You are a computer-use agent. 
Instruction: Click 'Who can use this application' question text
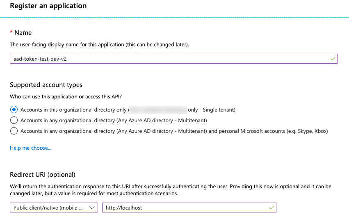(66, 97)
